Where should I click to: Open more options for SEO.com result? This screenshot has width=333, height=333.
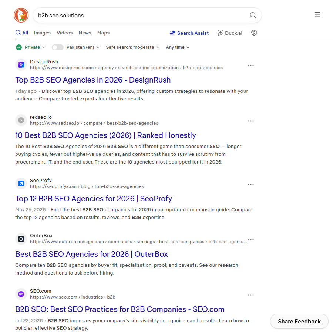(251, 295)
